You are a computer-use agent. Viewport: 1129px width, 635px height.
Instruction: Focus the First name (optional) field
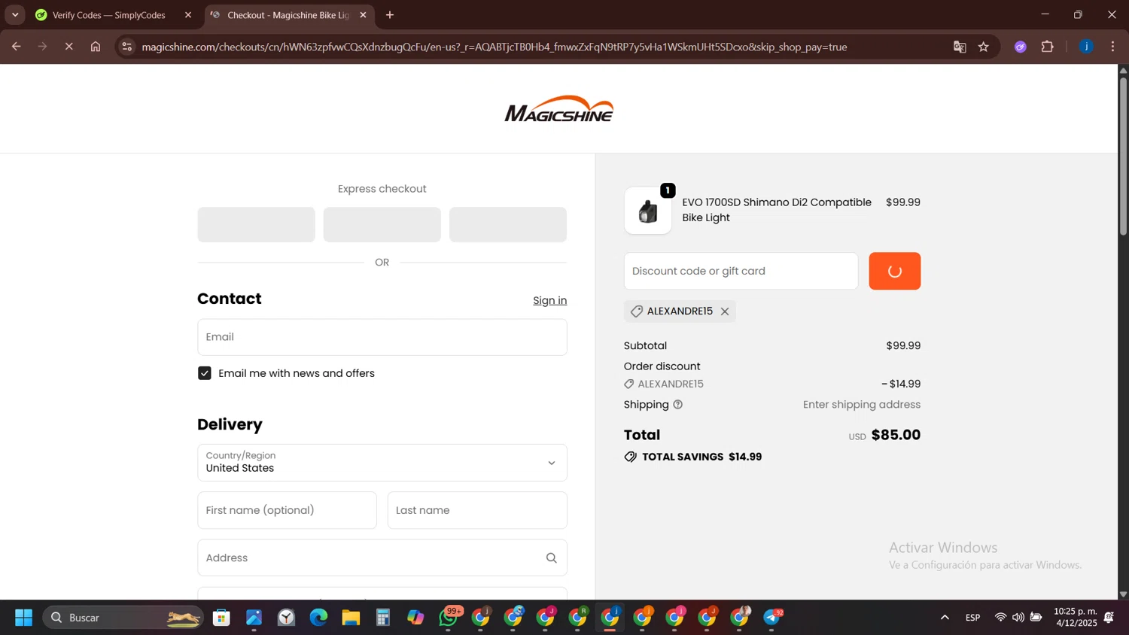click(x=287, y=510)
